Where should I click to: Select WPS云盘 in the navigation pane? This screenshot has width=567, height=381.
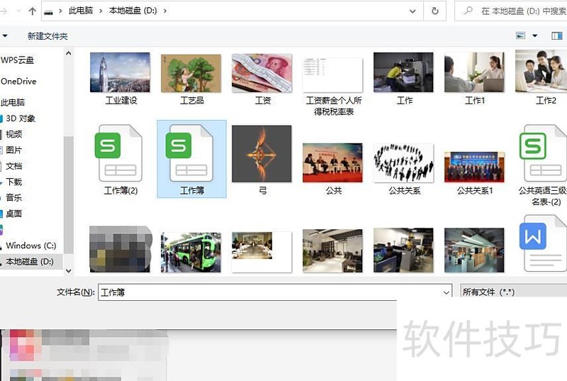point(18,60)
